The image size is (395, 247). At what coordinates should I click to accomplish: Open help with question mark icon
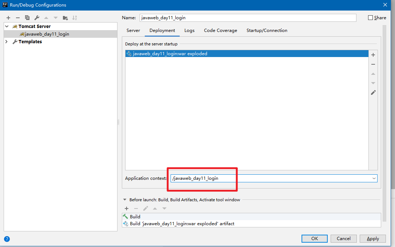pyautogui.click(x=7, y=239)
